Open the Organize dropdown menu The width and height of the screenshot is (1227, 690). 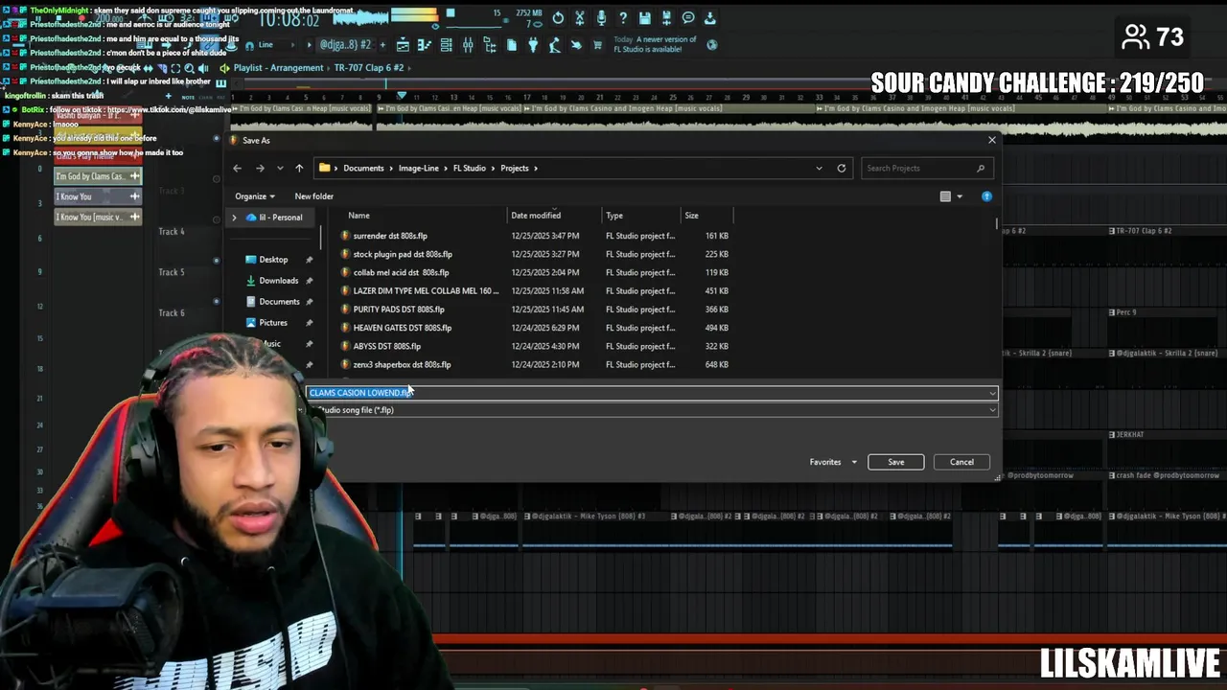[255, 196]
